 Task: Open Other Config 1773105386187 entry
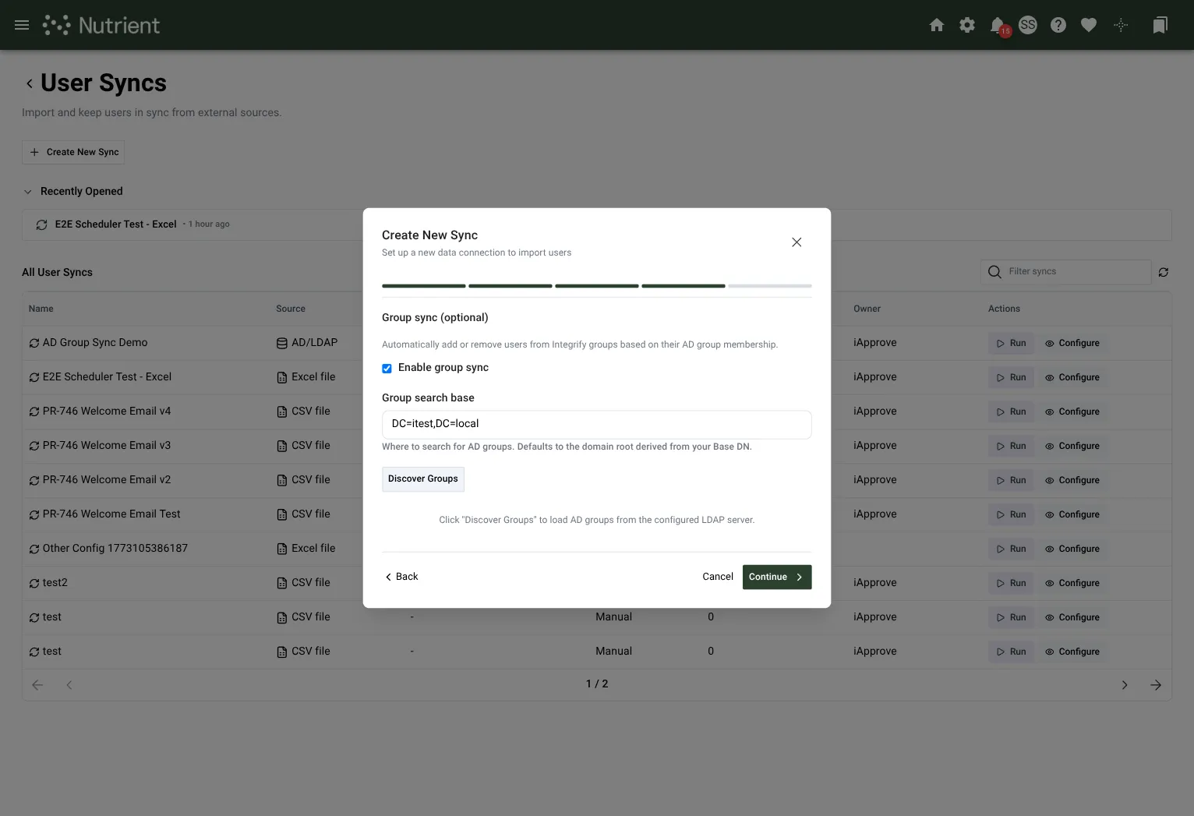tap(115, 549)
